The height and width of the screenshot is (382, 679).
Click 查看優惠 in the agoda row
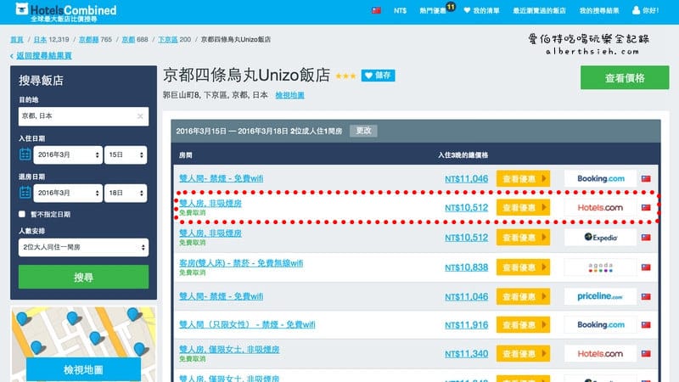[523, 267]
